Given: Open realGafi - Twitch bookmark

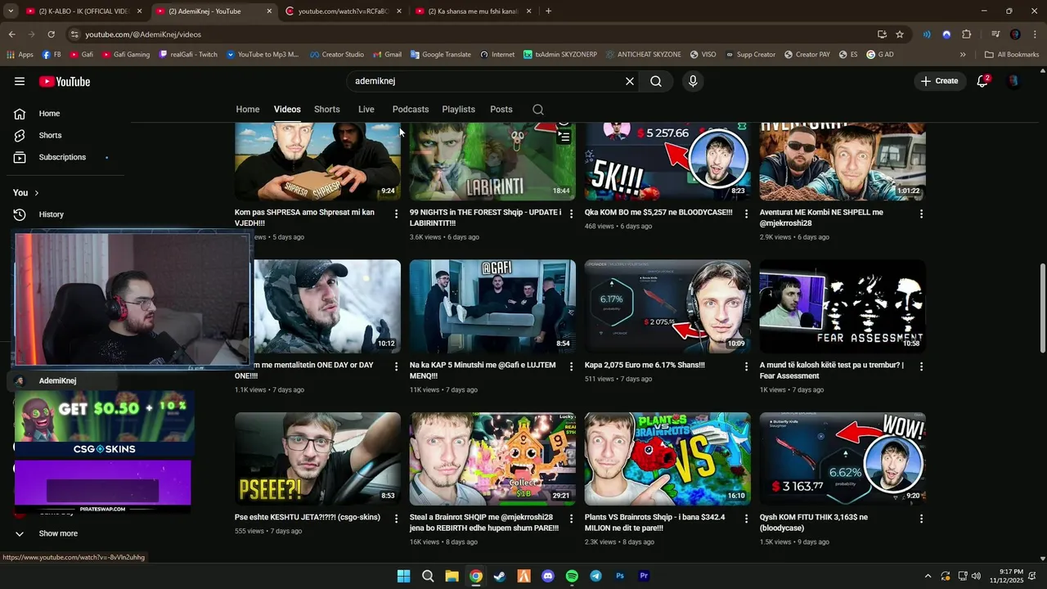Looking at the screenshot, I should [x=188, y=55].
